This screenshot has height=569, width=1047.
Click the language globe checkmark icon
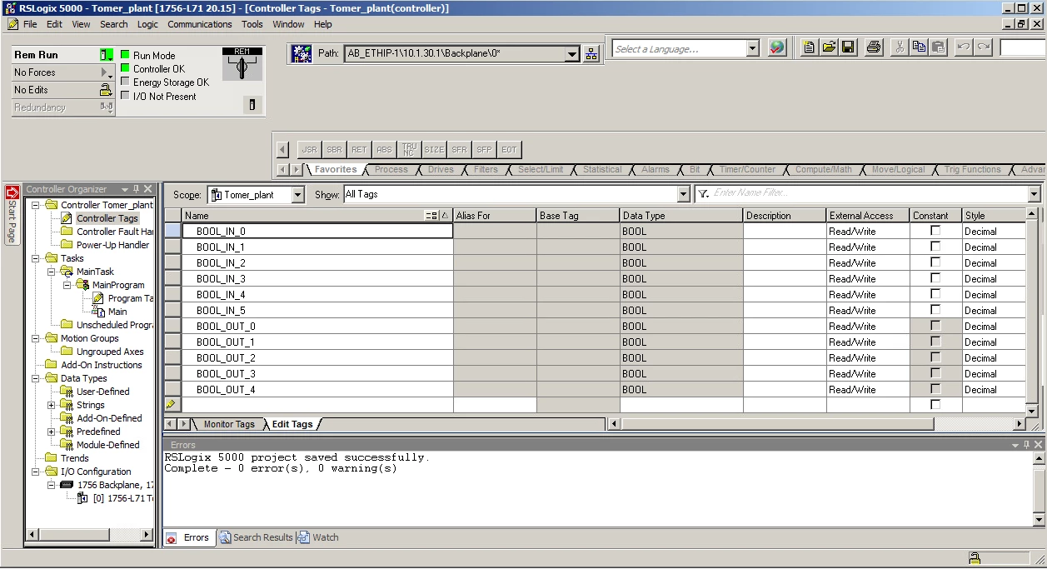click(x=776, y=48)
